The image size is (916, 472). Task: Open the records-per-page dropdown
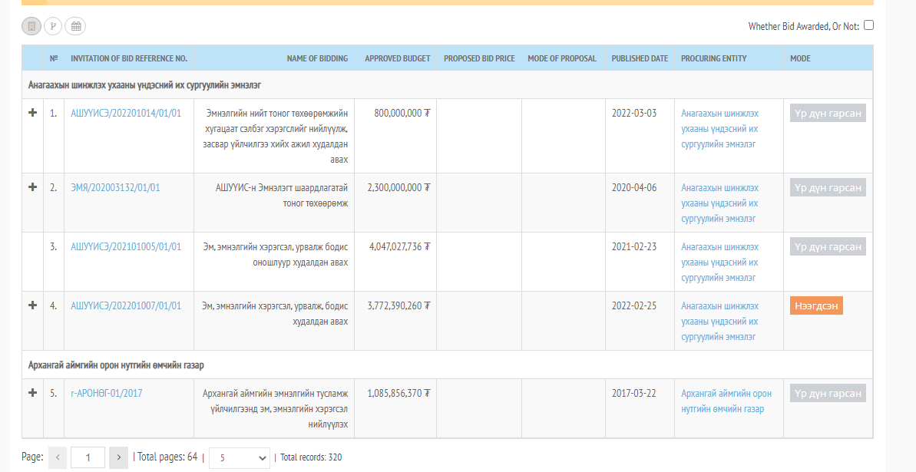pos(240,457)
